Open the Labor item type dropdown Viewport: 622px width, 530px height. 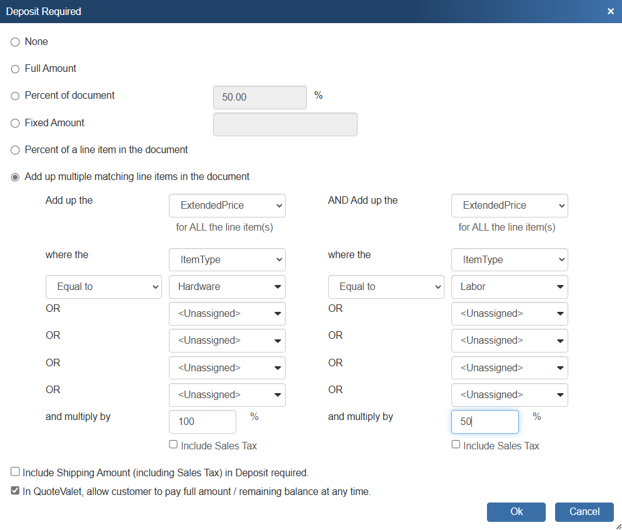[509, 287]
